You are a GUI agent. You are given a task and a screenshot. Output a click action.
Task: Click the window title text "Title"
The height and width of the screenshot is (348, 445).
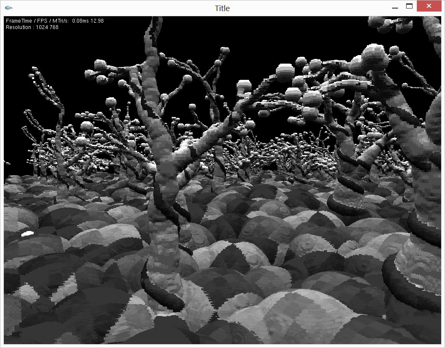(222, 8)
